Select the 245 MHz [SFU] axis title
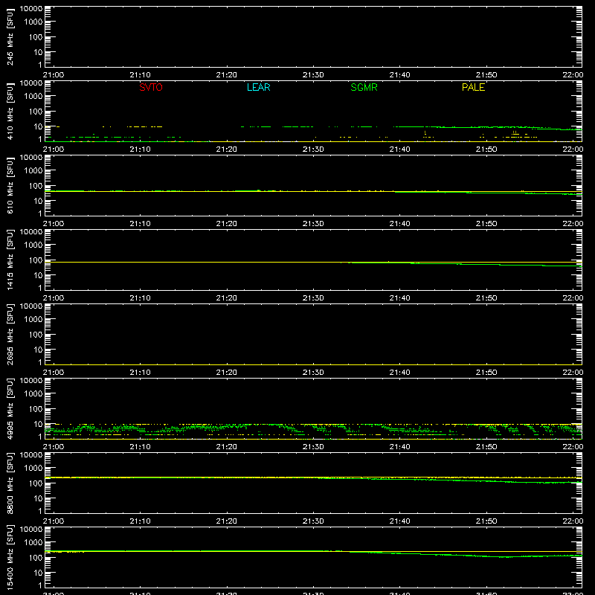 pyautogui.click(x=10, y=36)
